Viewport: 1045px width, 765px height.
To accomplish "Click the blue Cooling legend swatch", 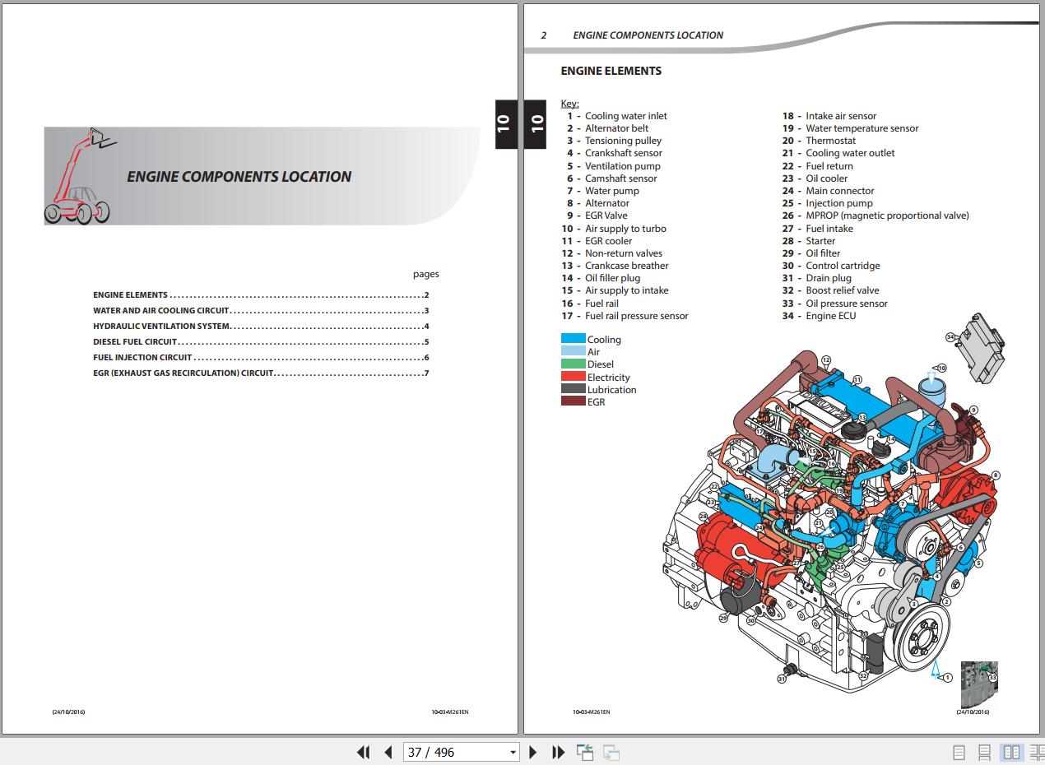I will tap(573, 339).
